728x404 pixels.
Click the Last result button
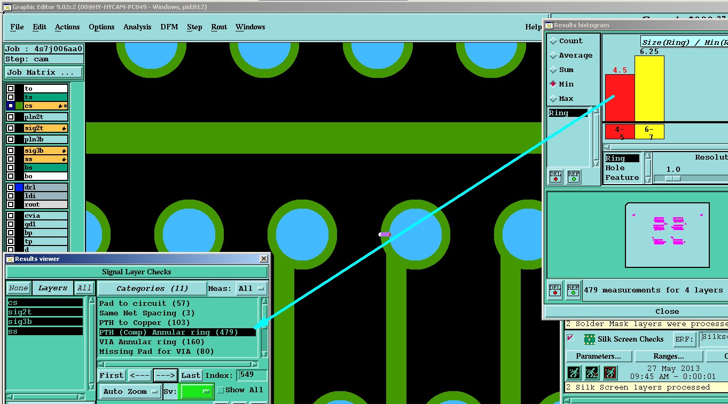(191, 376)
